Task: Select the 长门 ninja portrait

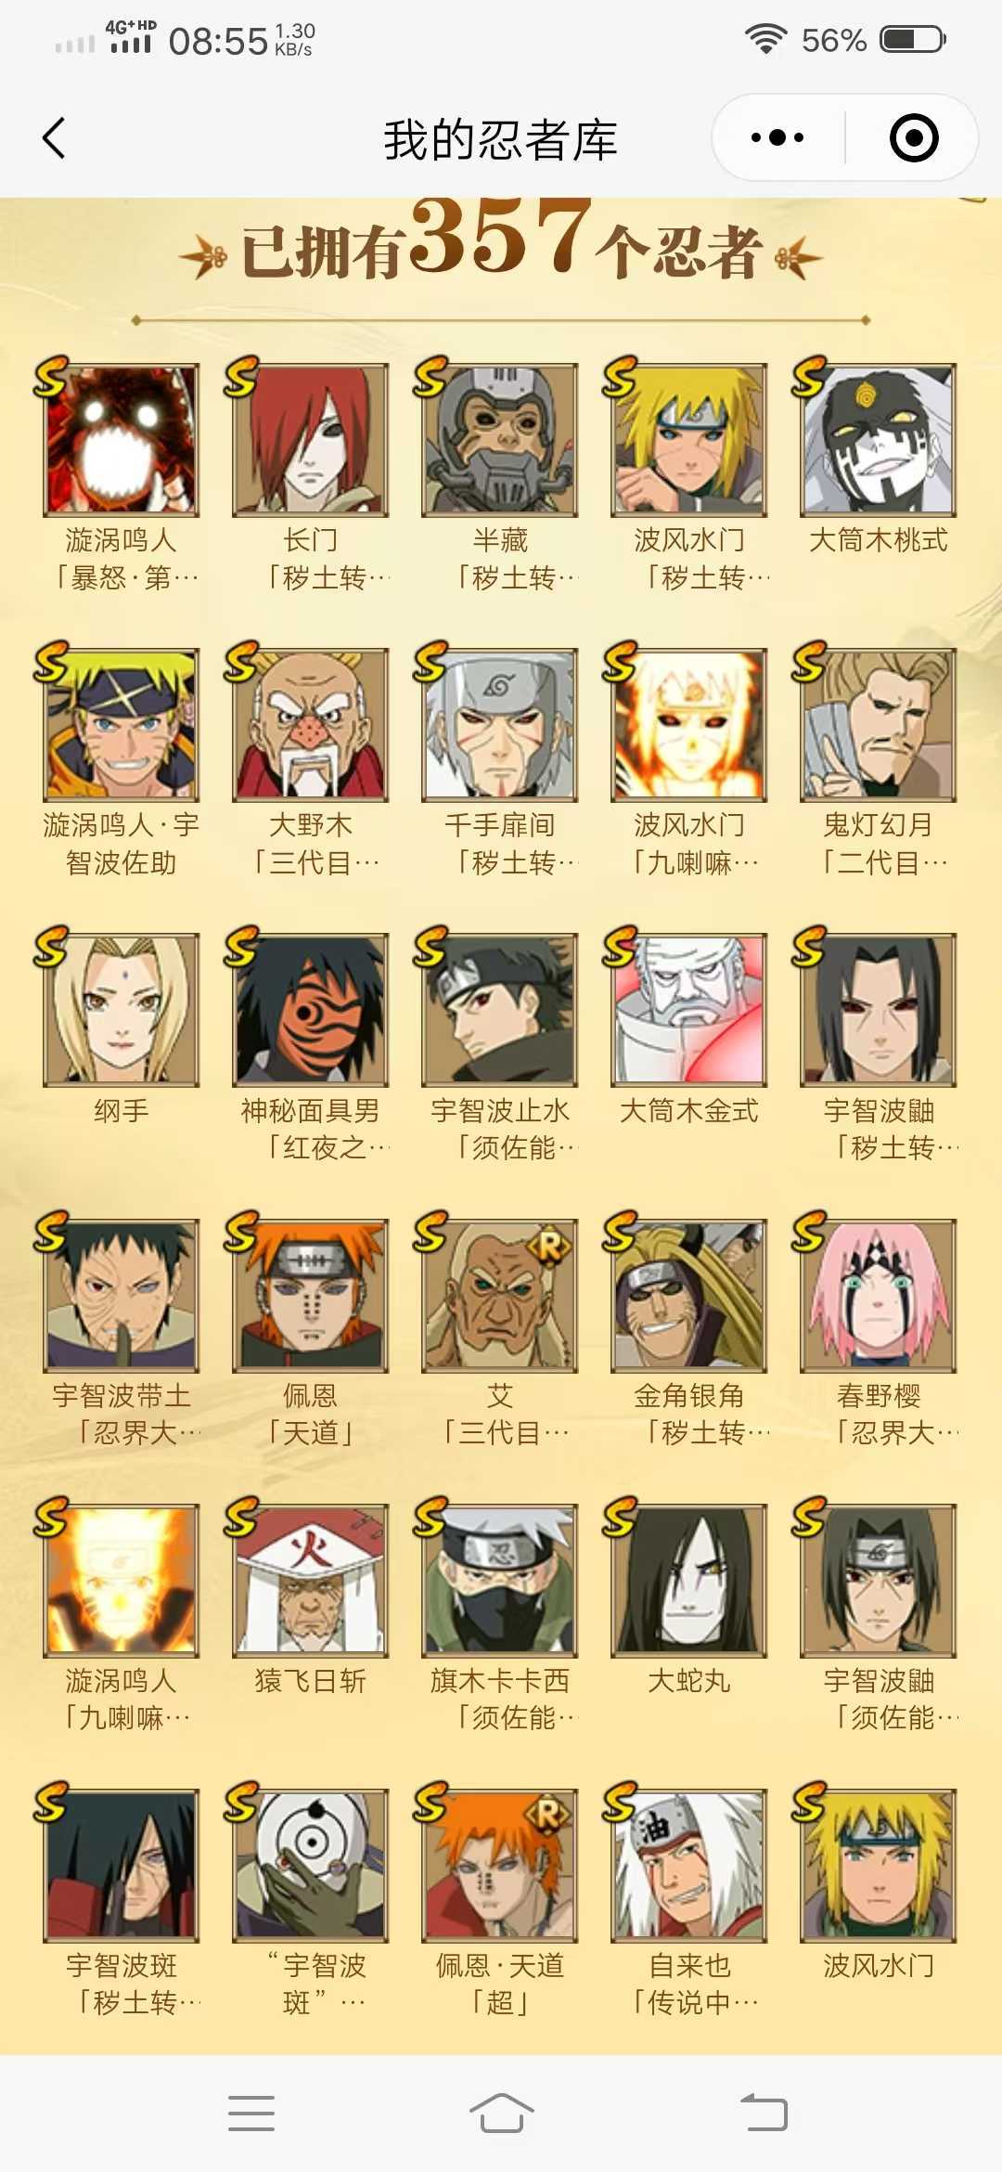Action: tap(310, 440)
